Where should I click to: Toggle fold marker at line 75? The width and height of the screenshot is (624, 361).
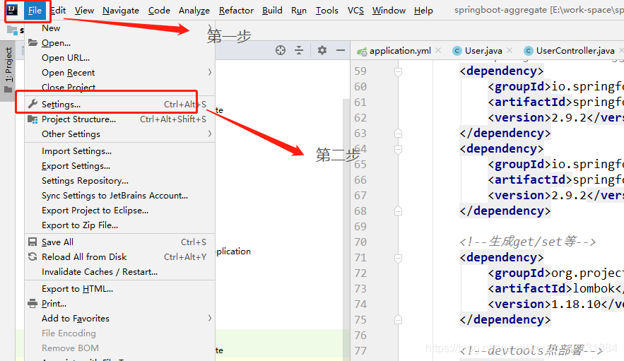(x=398, y=319)
